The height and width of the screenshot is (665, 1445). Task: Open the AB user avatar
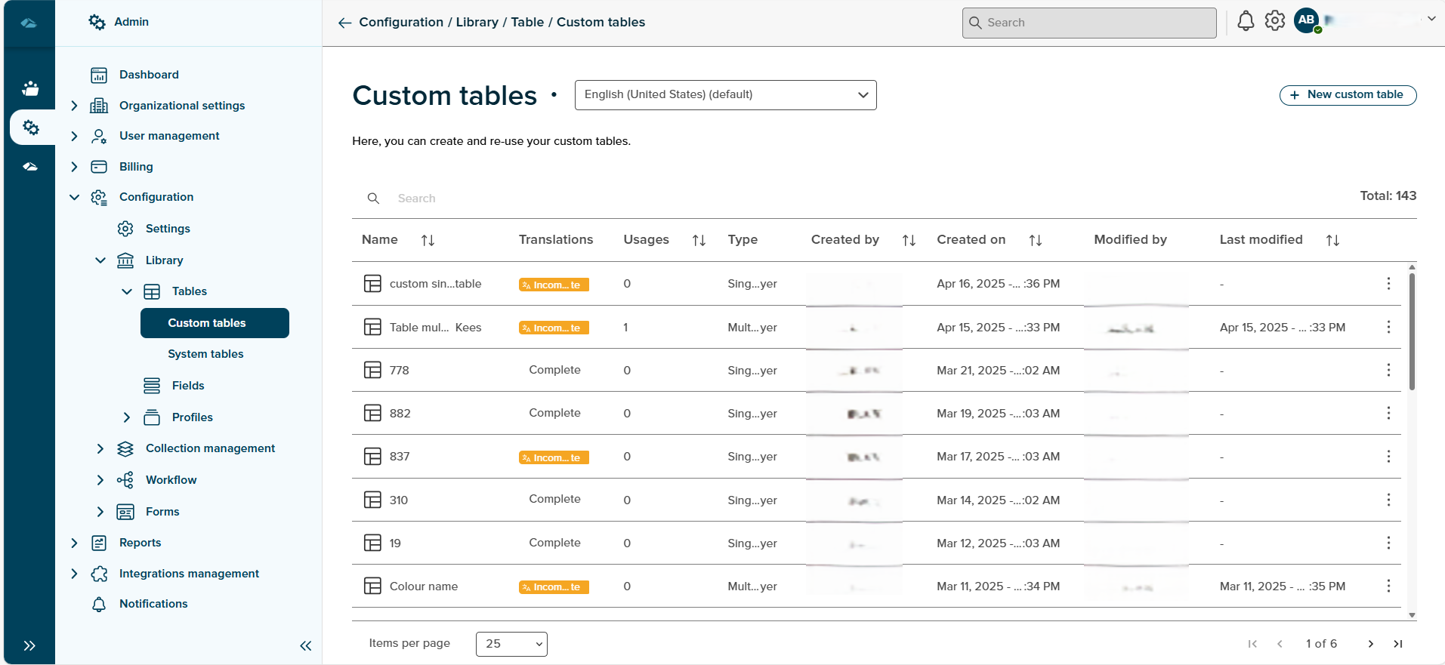pos(1306,20)
